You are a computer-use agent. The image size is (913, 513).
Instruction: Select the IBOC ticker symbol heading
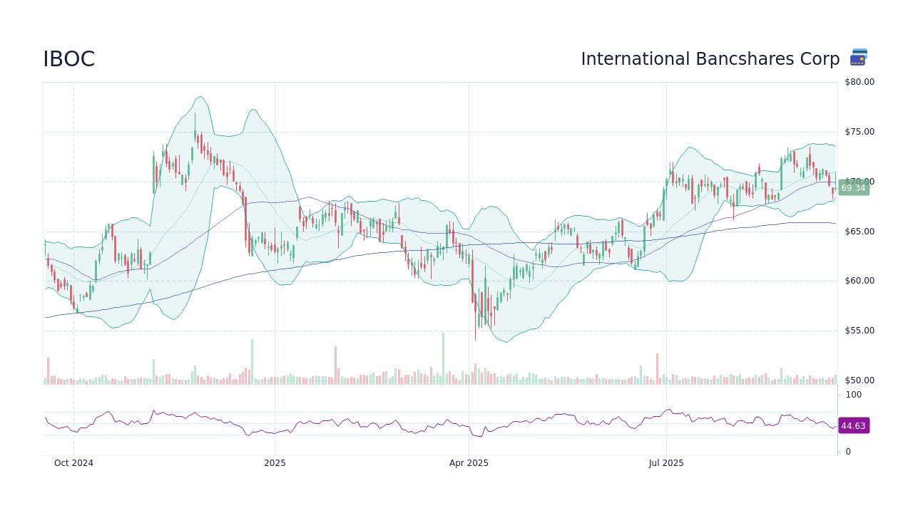click(68, 58)
